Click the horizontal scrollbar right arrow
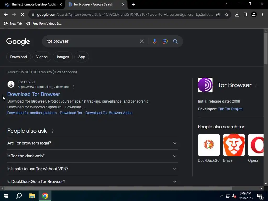This screenshot has height=201, width=268. (x=261, y=188)
